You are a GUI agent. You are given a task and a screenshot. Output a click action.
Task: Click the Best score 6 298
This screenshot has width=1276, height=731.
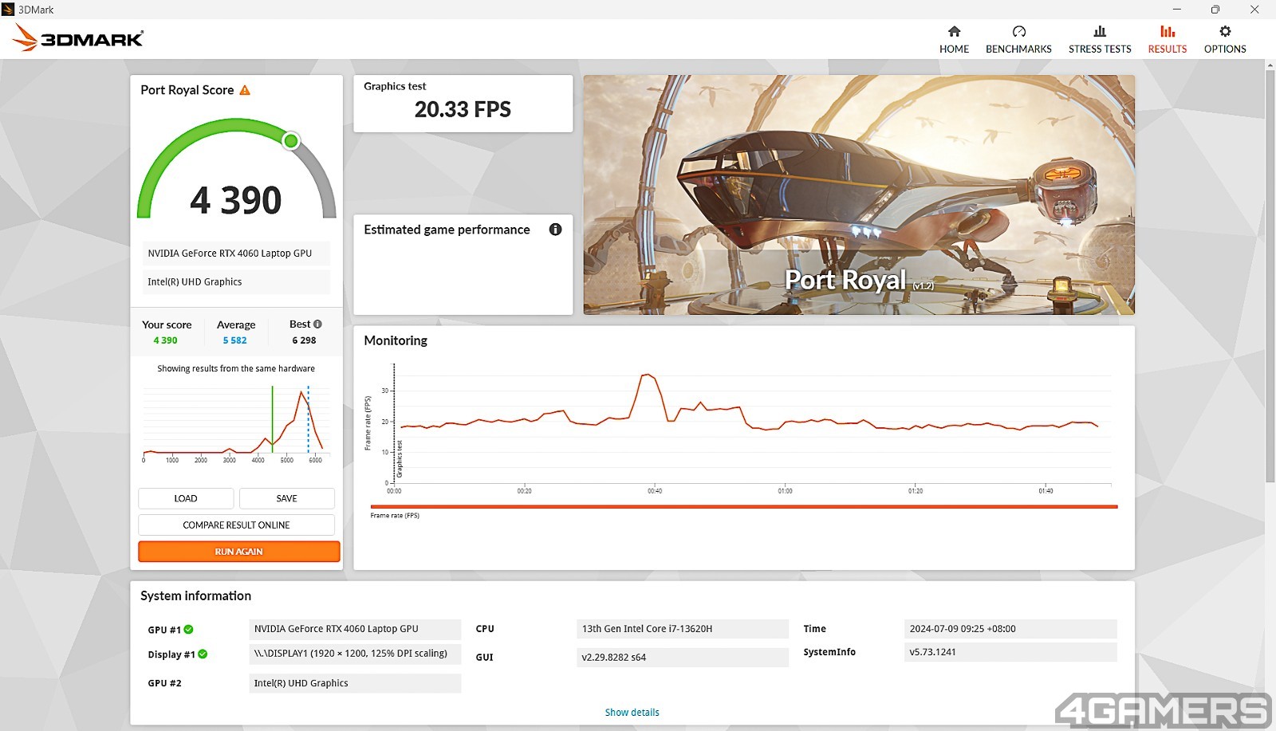(x=304, y=340)
